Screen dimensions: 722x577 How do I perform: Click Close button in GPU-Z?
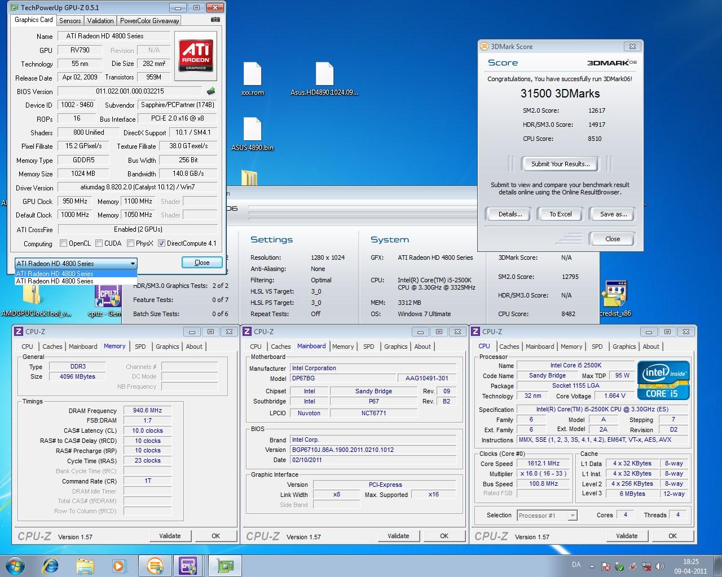pyautogui.click(x=202, y=263)
